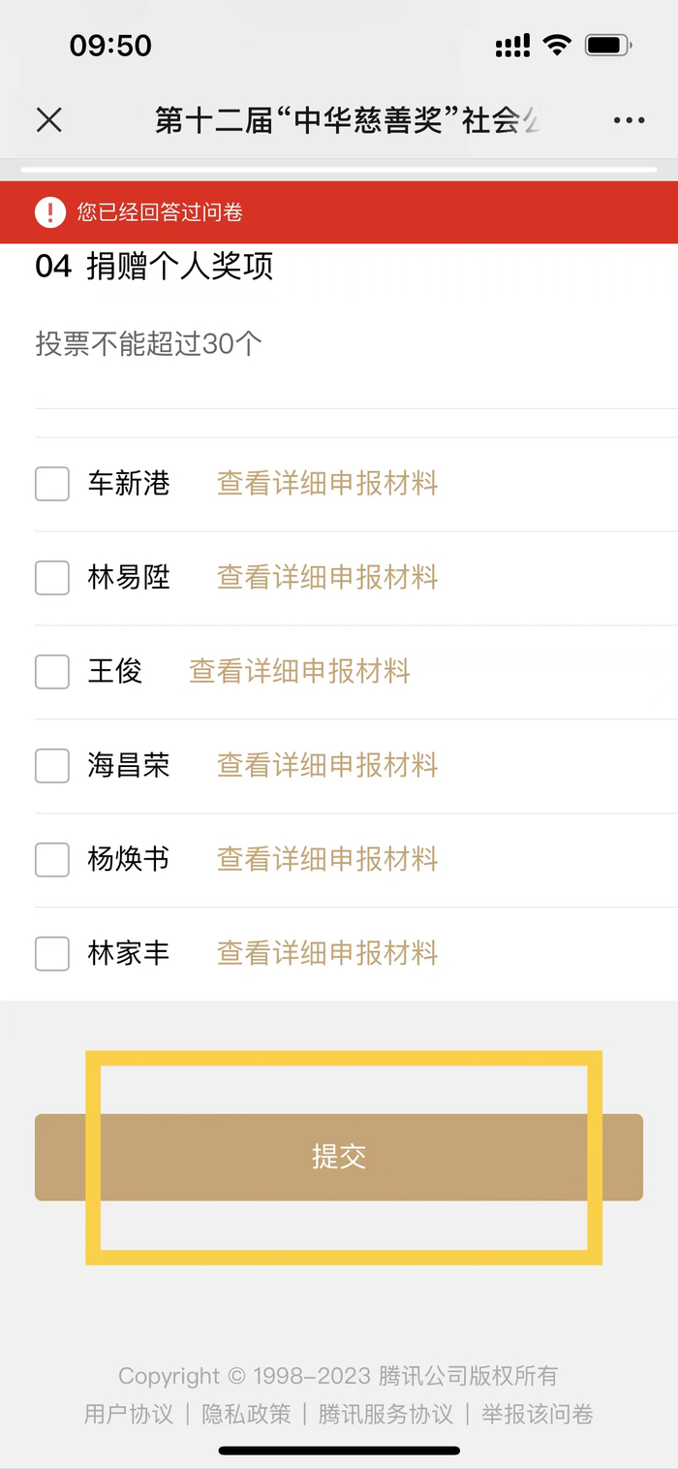Check the box for 车新港
Screen dimensions: 678x1469
click(x=52, y=484)
